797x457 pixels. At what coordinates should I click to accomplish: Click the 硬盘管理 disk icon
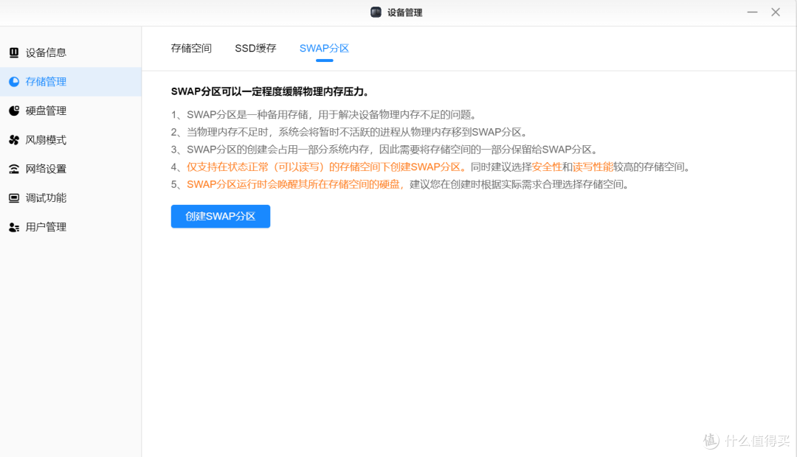pos(14,111)
